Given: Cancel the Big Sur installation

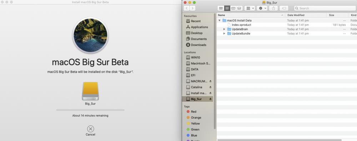Looking at the screenshot, I should [x=90, y=129].
